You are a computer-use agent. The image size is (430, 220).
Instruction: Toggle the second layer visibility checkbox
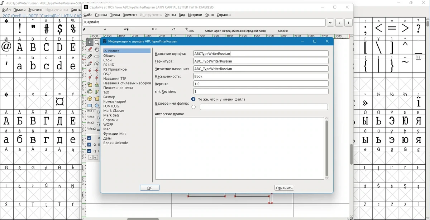pos(89,145)
